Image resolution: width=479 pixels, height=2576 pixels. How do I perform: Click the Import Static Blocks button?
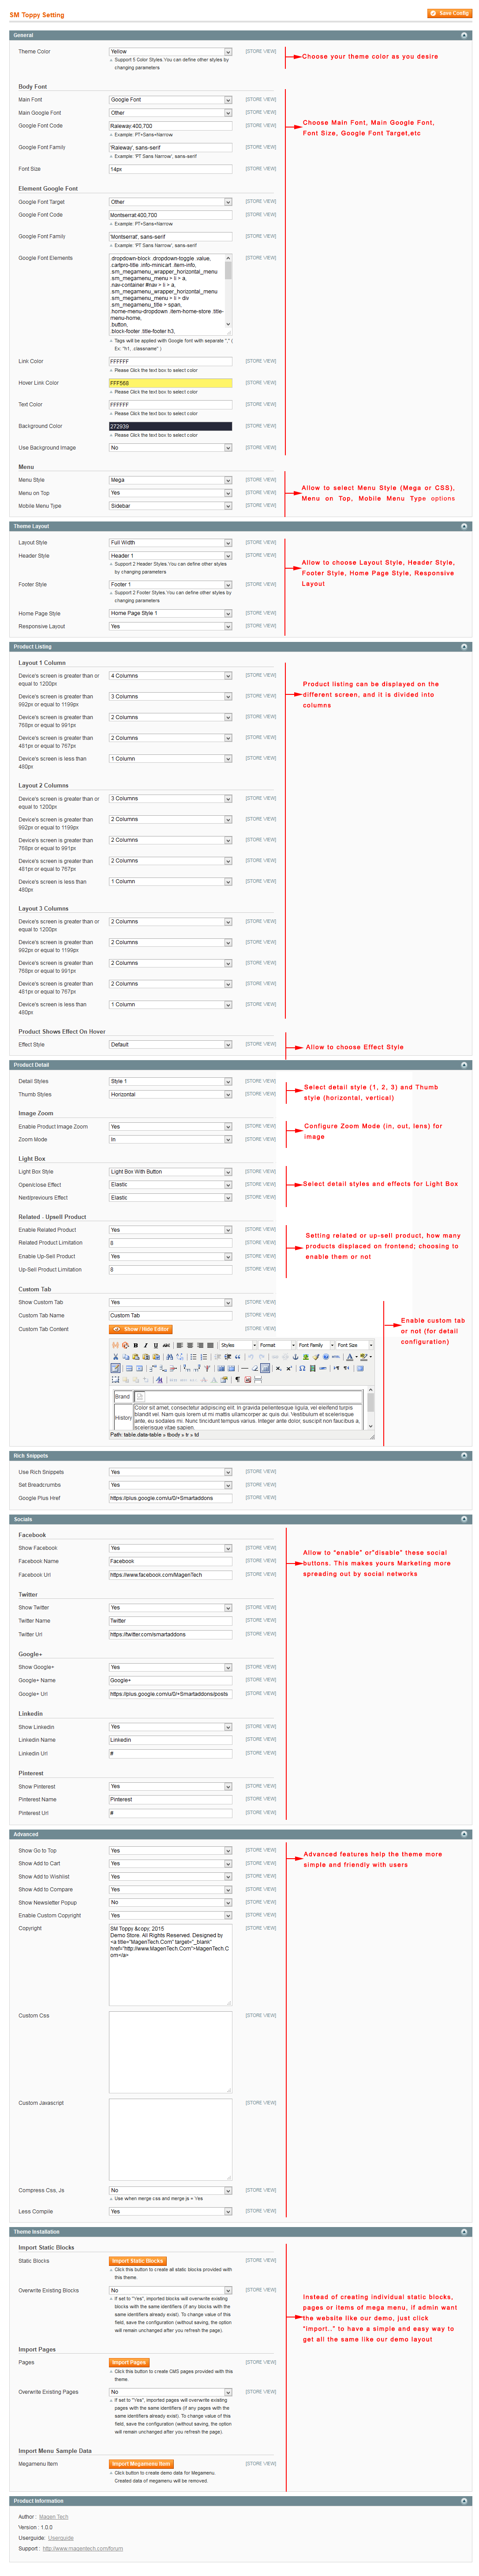[137, 2261]
